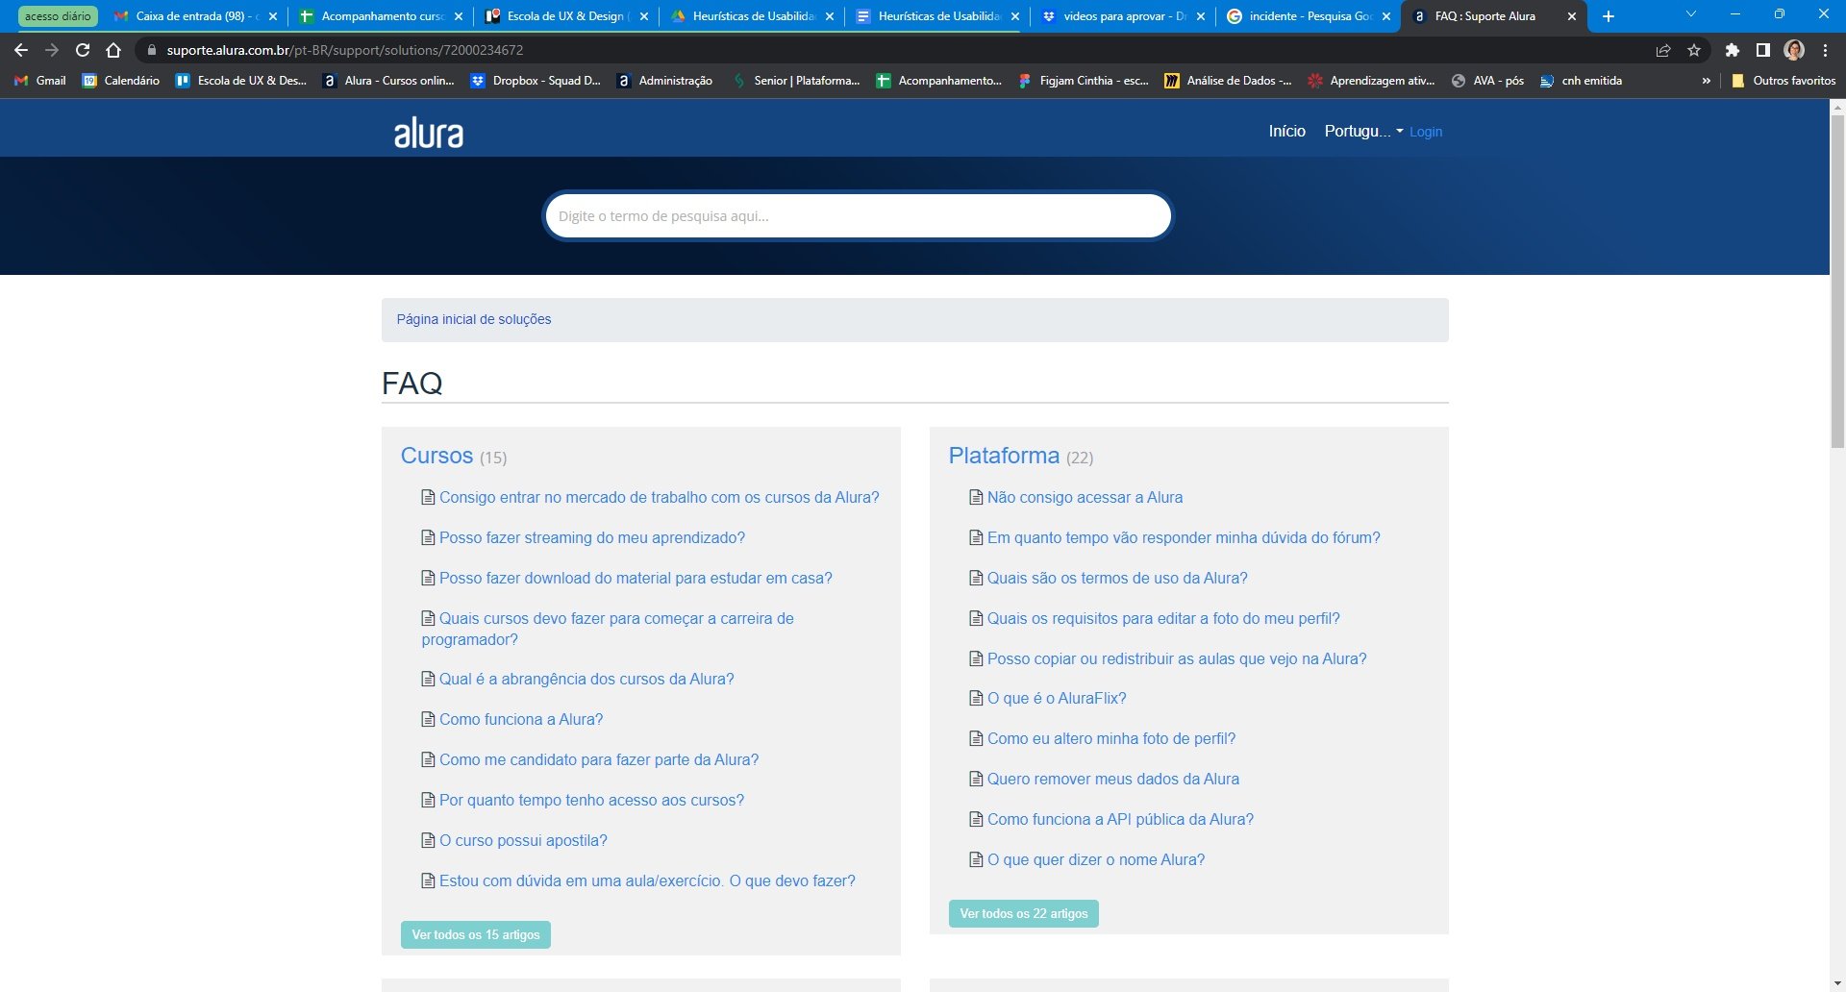
Task: Open 'Consigo entrar no mercado de trabalho' article
Action: pos(660,497)
